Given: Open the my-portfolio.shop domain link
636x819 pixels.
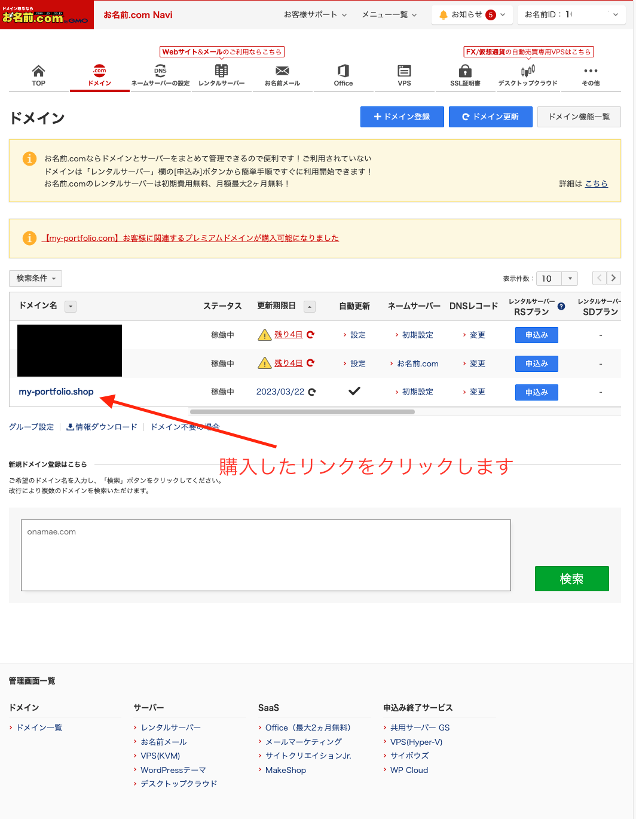Looking at the screenshot, I should 56,392.
